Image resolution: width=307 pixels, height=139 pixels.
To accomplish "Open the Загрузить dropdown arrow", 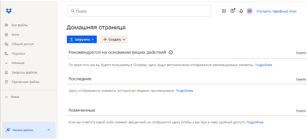I will [x=93, y=39].
